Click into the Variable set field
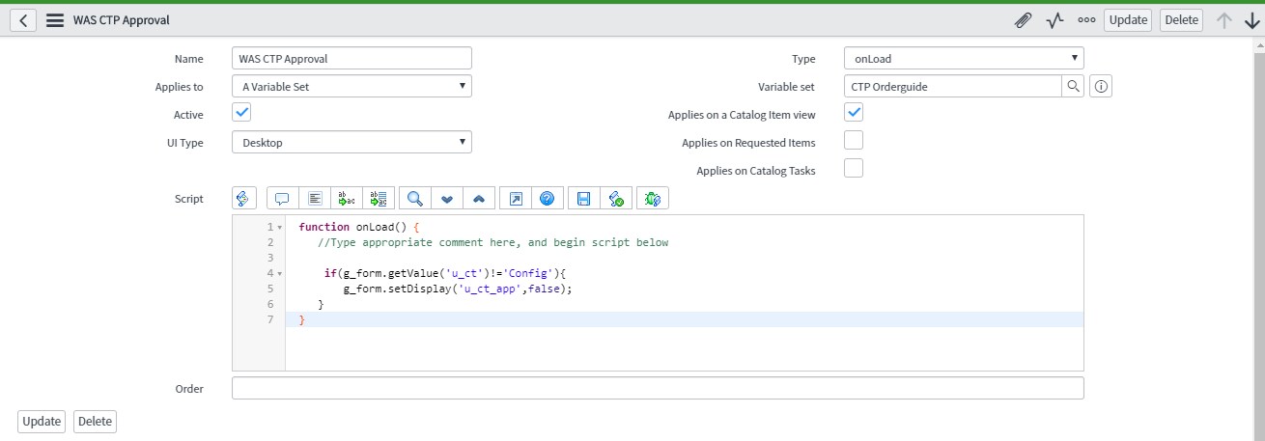Screen dimensions: 1265x441 953,87
